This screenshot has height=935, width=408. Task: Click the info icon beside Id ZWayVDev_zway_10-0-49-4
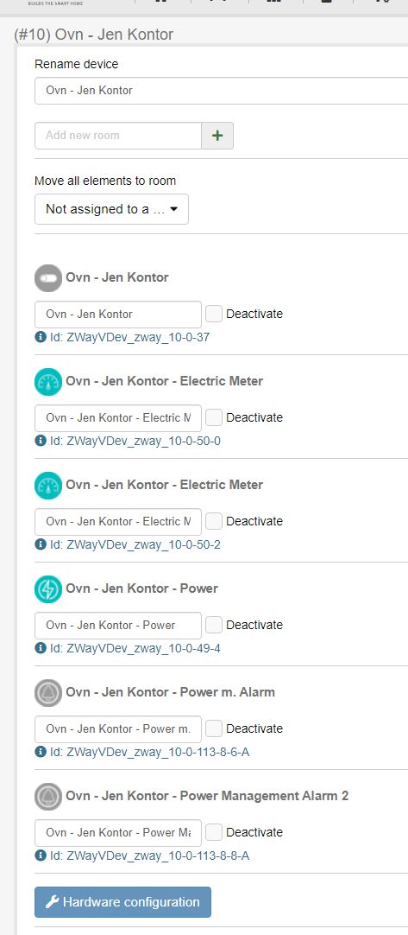click(x=41, y=648)
